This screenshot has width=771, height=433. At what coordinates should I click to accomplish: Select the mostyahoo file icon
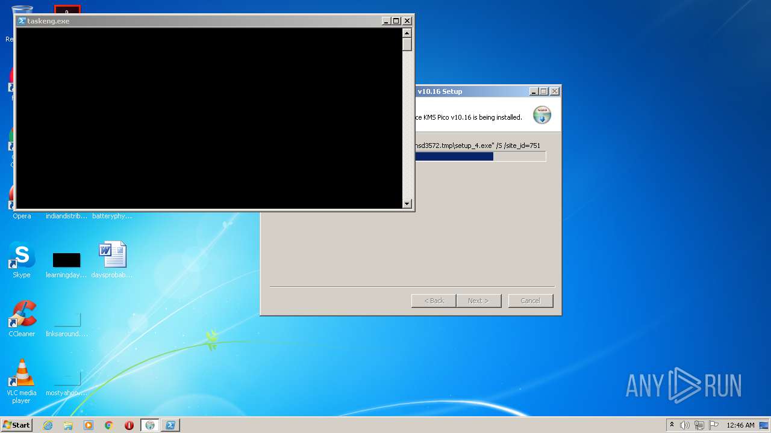(x=67, y=378)
